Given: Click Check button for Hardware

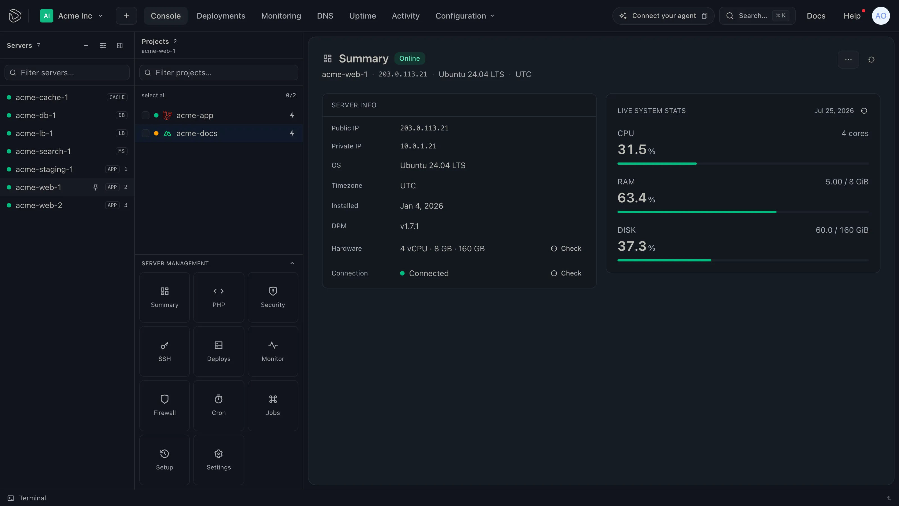Looking at the screenshot, I should tap(566, 248).
